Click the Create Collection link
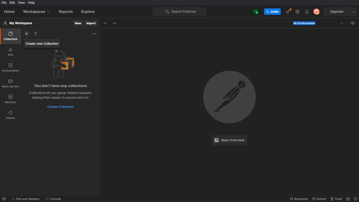Viewport: 359px width, 202px height. point(60,106)
